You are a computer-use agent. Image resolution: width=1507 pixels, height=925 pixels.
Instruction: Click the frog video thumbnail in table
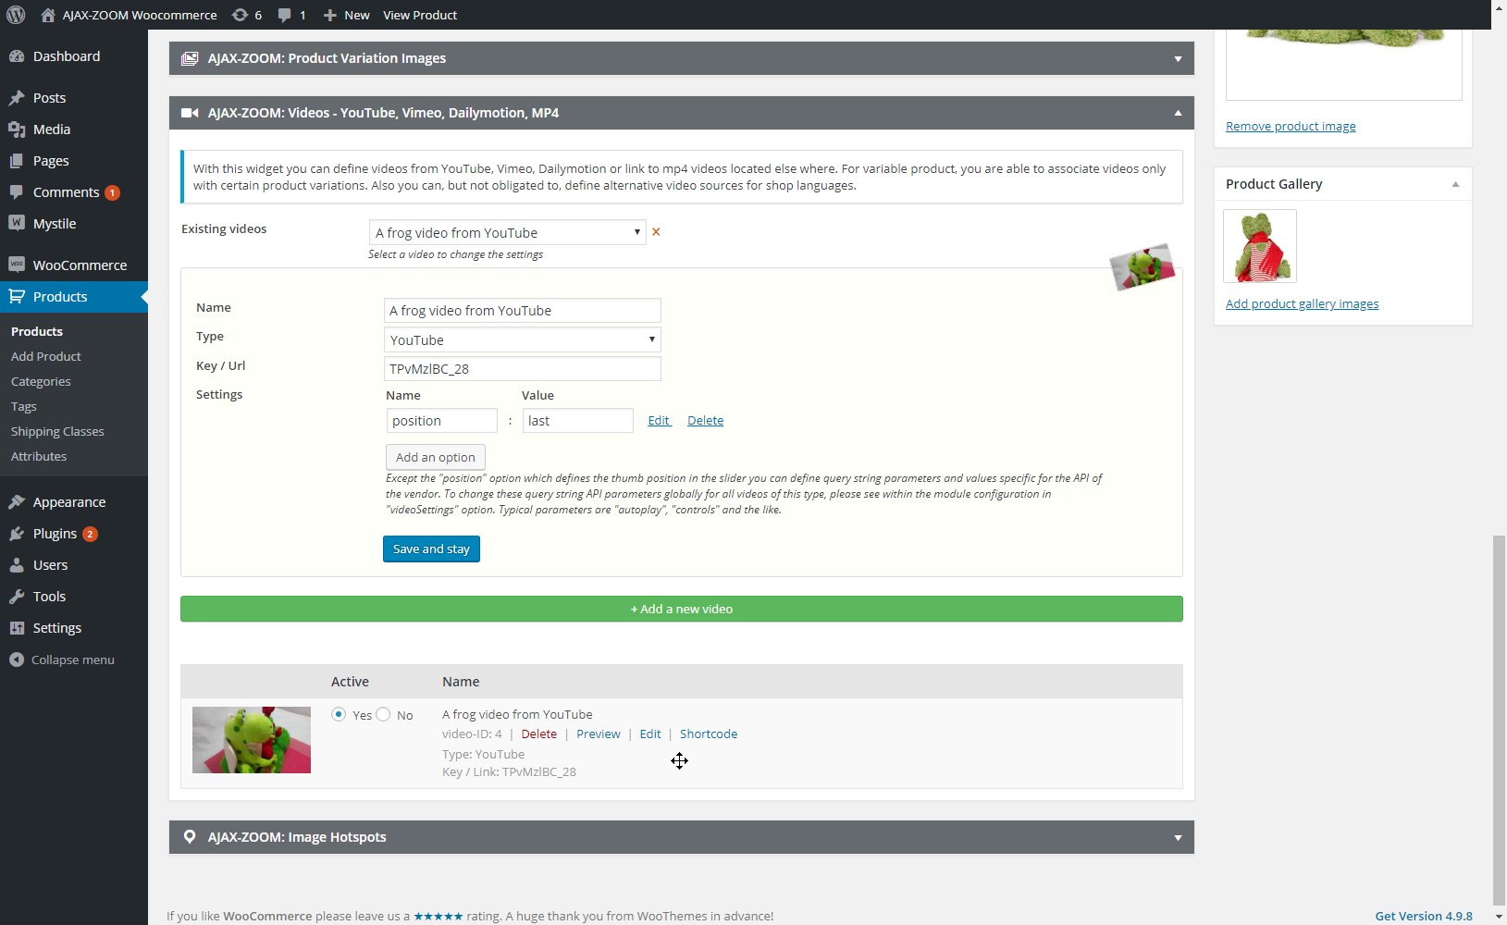coord(252,740)
